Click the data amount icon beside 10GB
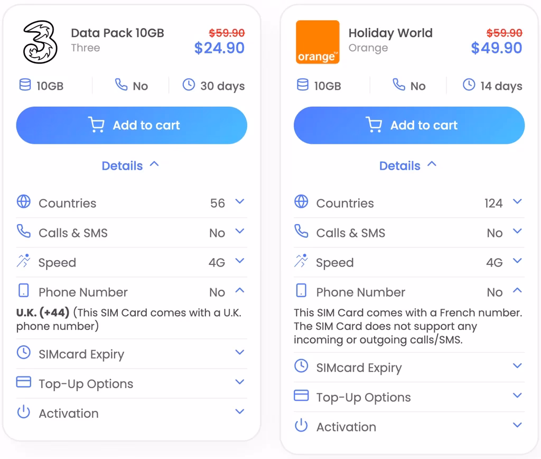The image size is (541, 459). tap(24, 85)
